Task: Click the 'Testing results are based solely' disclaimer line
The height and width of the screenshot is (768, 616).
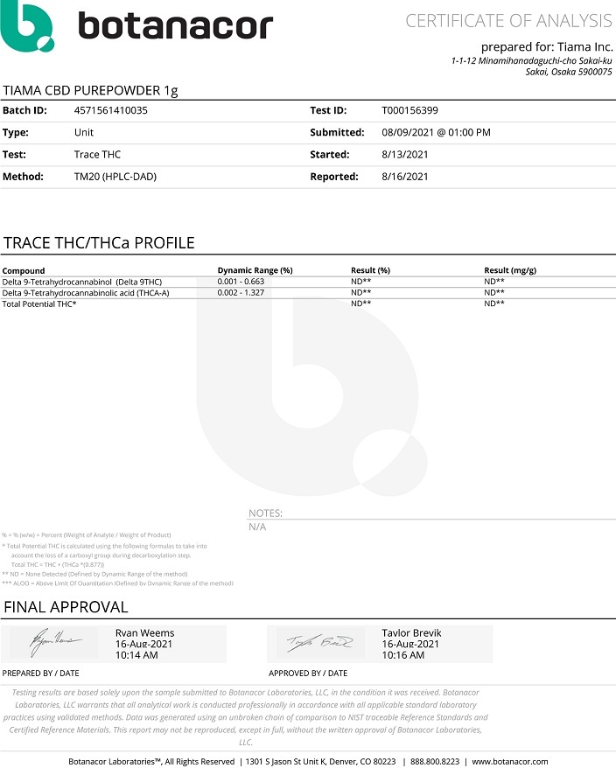Action: click(246, 693)
